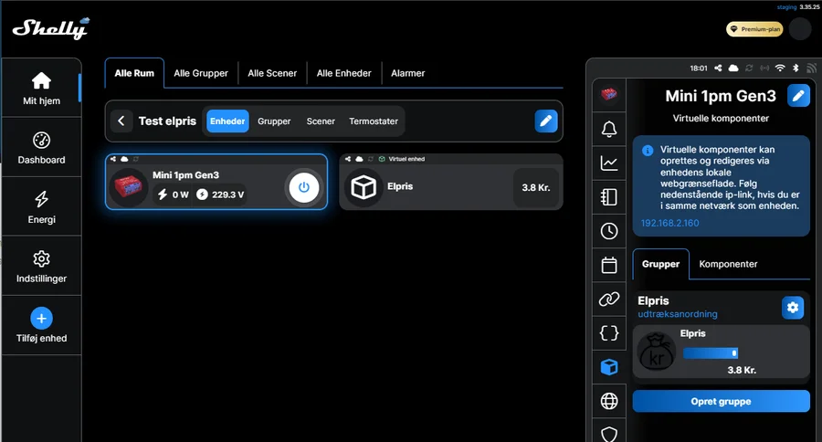Edit Mini 1pm Gen3 name with pencil
The width and height of the screenshot is (822, 442).
798,96
